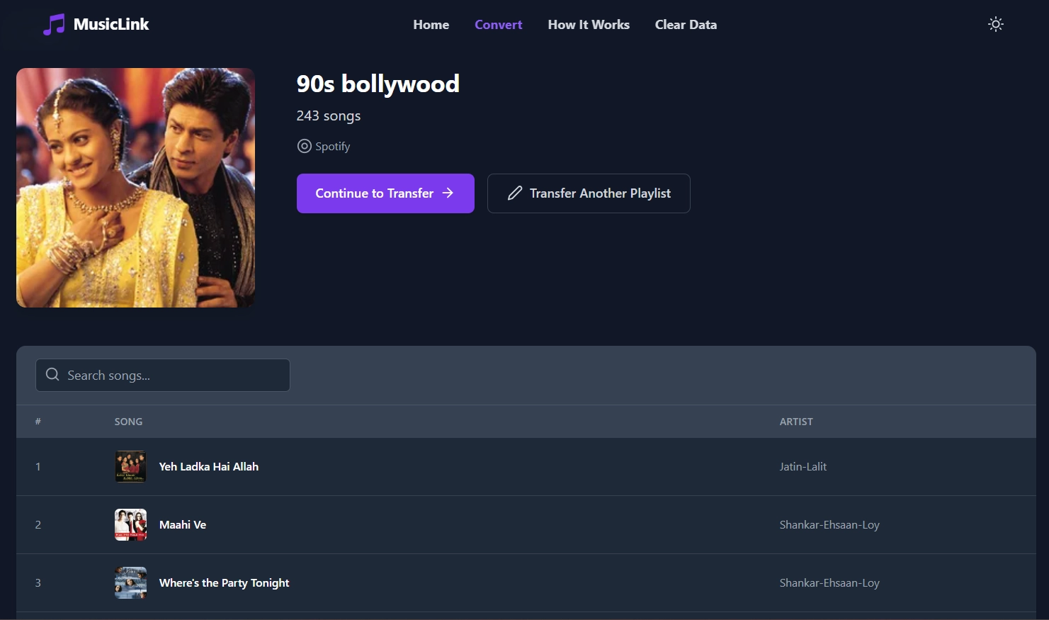The width and height of the screenshot is (1049, 620).
Task: Open the How It Works page
Action: (588, 25)
